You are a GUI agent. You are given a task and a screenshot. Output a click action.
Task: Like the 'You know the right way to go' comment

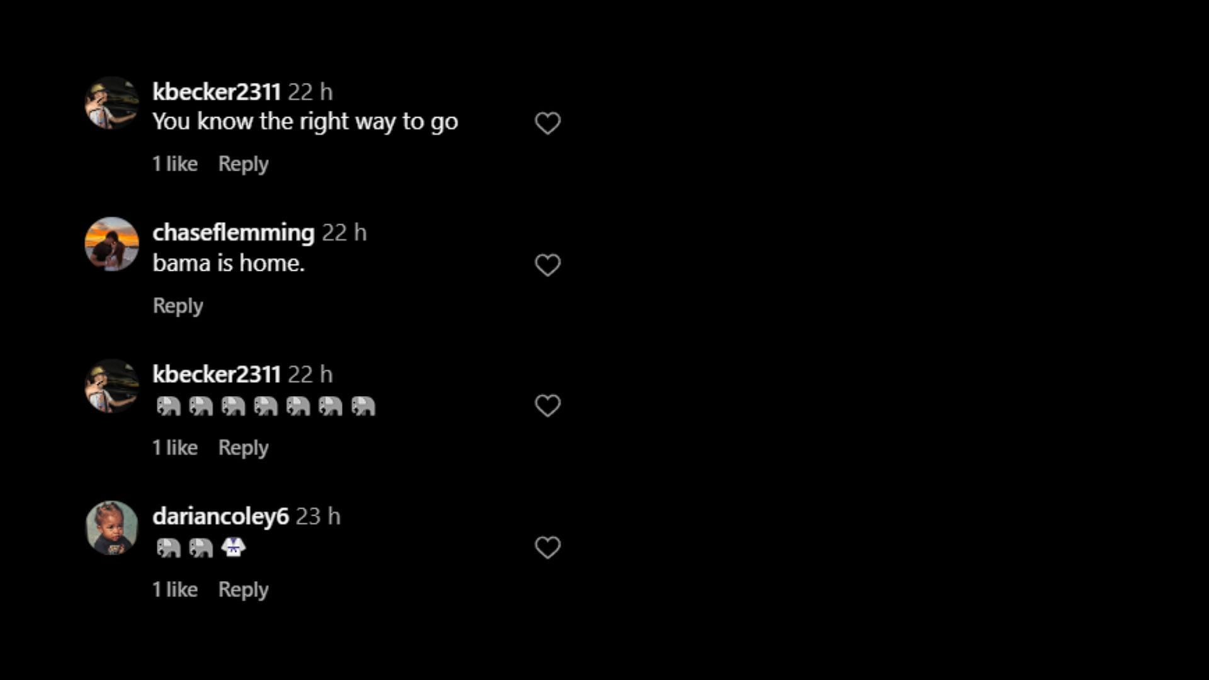[x=547, y=123]
